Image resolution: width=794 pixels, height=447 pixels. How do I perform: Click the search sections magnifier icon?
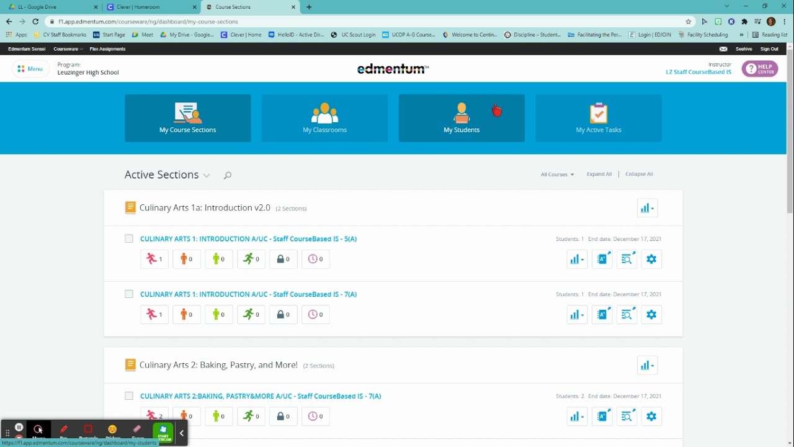coord(228,176)
